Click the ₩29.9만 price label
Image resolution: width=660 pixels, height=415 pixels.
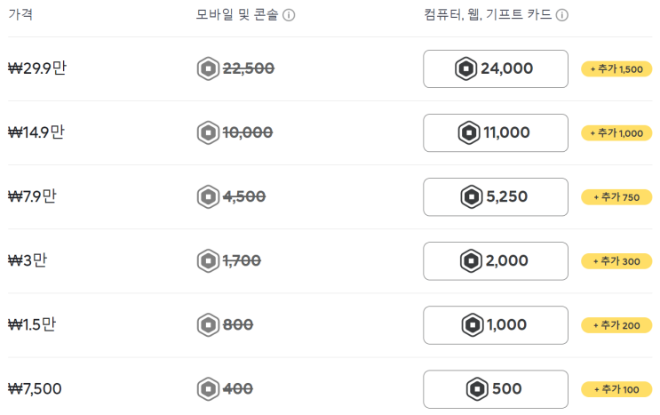point(36,68)
